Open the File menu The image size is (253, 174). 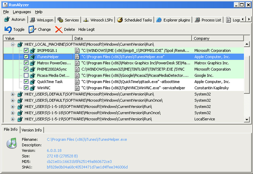click(x=6, y=12)
